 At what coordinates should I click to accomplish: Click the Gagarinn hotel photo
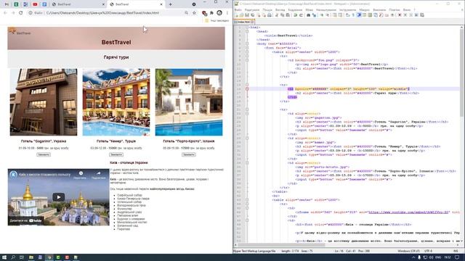coord(44,102)
